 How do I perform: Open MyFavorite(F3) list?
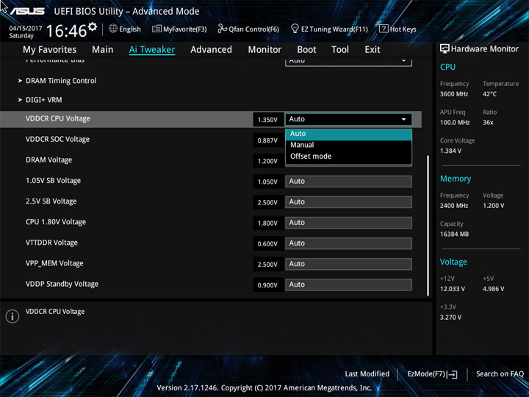(184, 29)
